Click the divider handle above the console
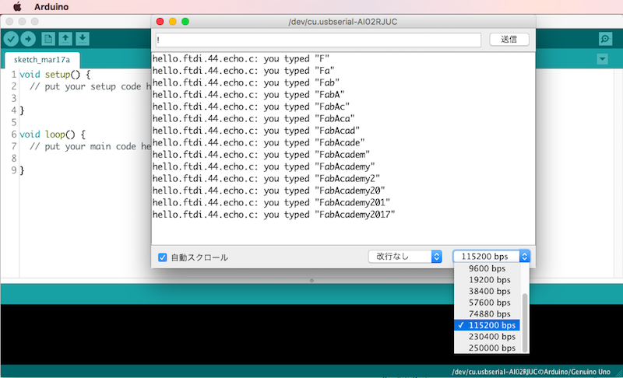Screen dimensions: 623x378 pos(311,281)
